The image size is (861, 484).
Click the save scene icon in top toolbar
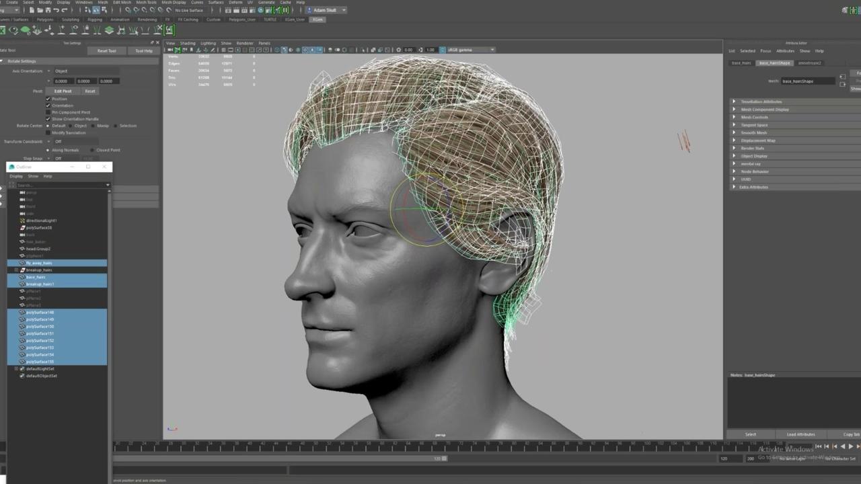48,10
